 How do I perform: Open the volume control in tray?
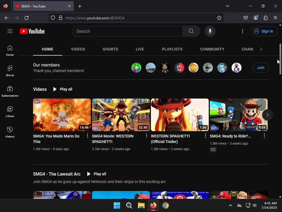(254, 205)
